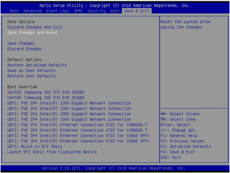The height and width of the screenshot is (173, 230).
Task: Open the Security tab
Action: (97, 11)
